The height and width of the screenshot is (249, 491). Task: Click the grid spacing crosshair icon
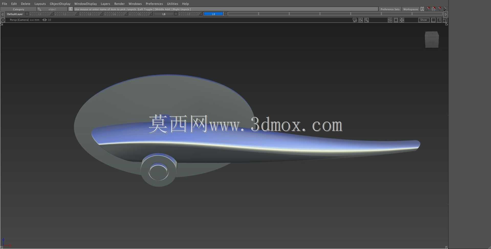click(45, 20)
